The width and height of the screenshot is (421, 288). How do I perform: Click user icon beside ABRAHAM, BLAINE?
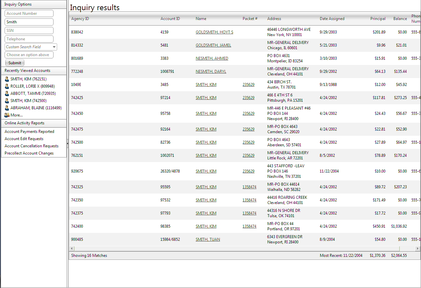7,108
